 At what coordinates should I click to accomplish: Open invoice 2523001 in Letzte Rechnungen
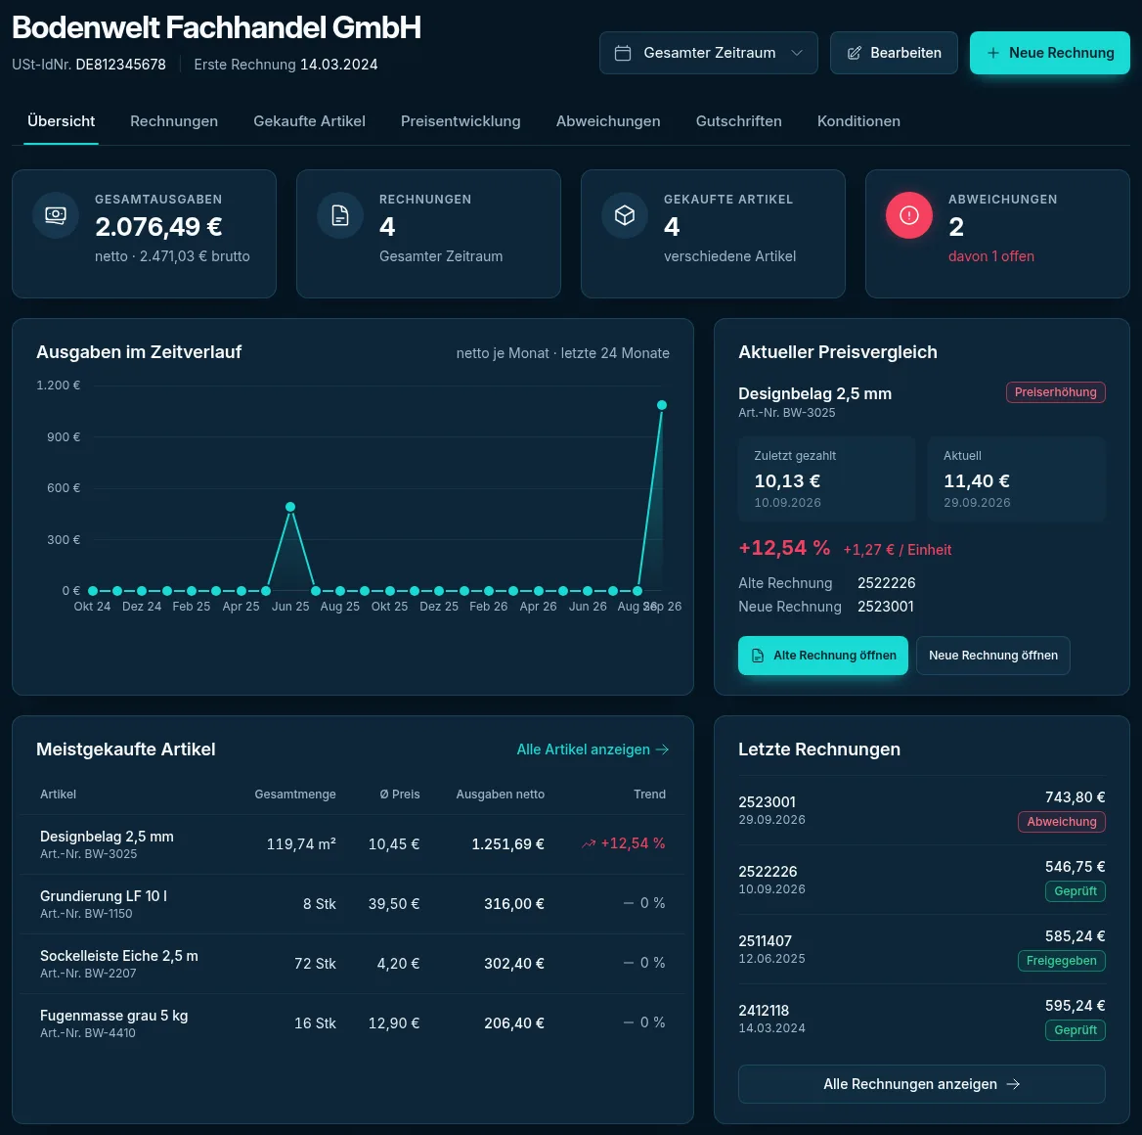921,810
